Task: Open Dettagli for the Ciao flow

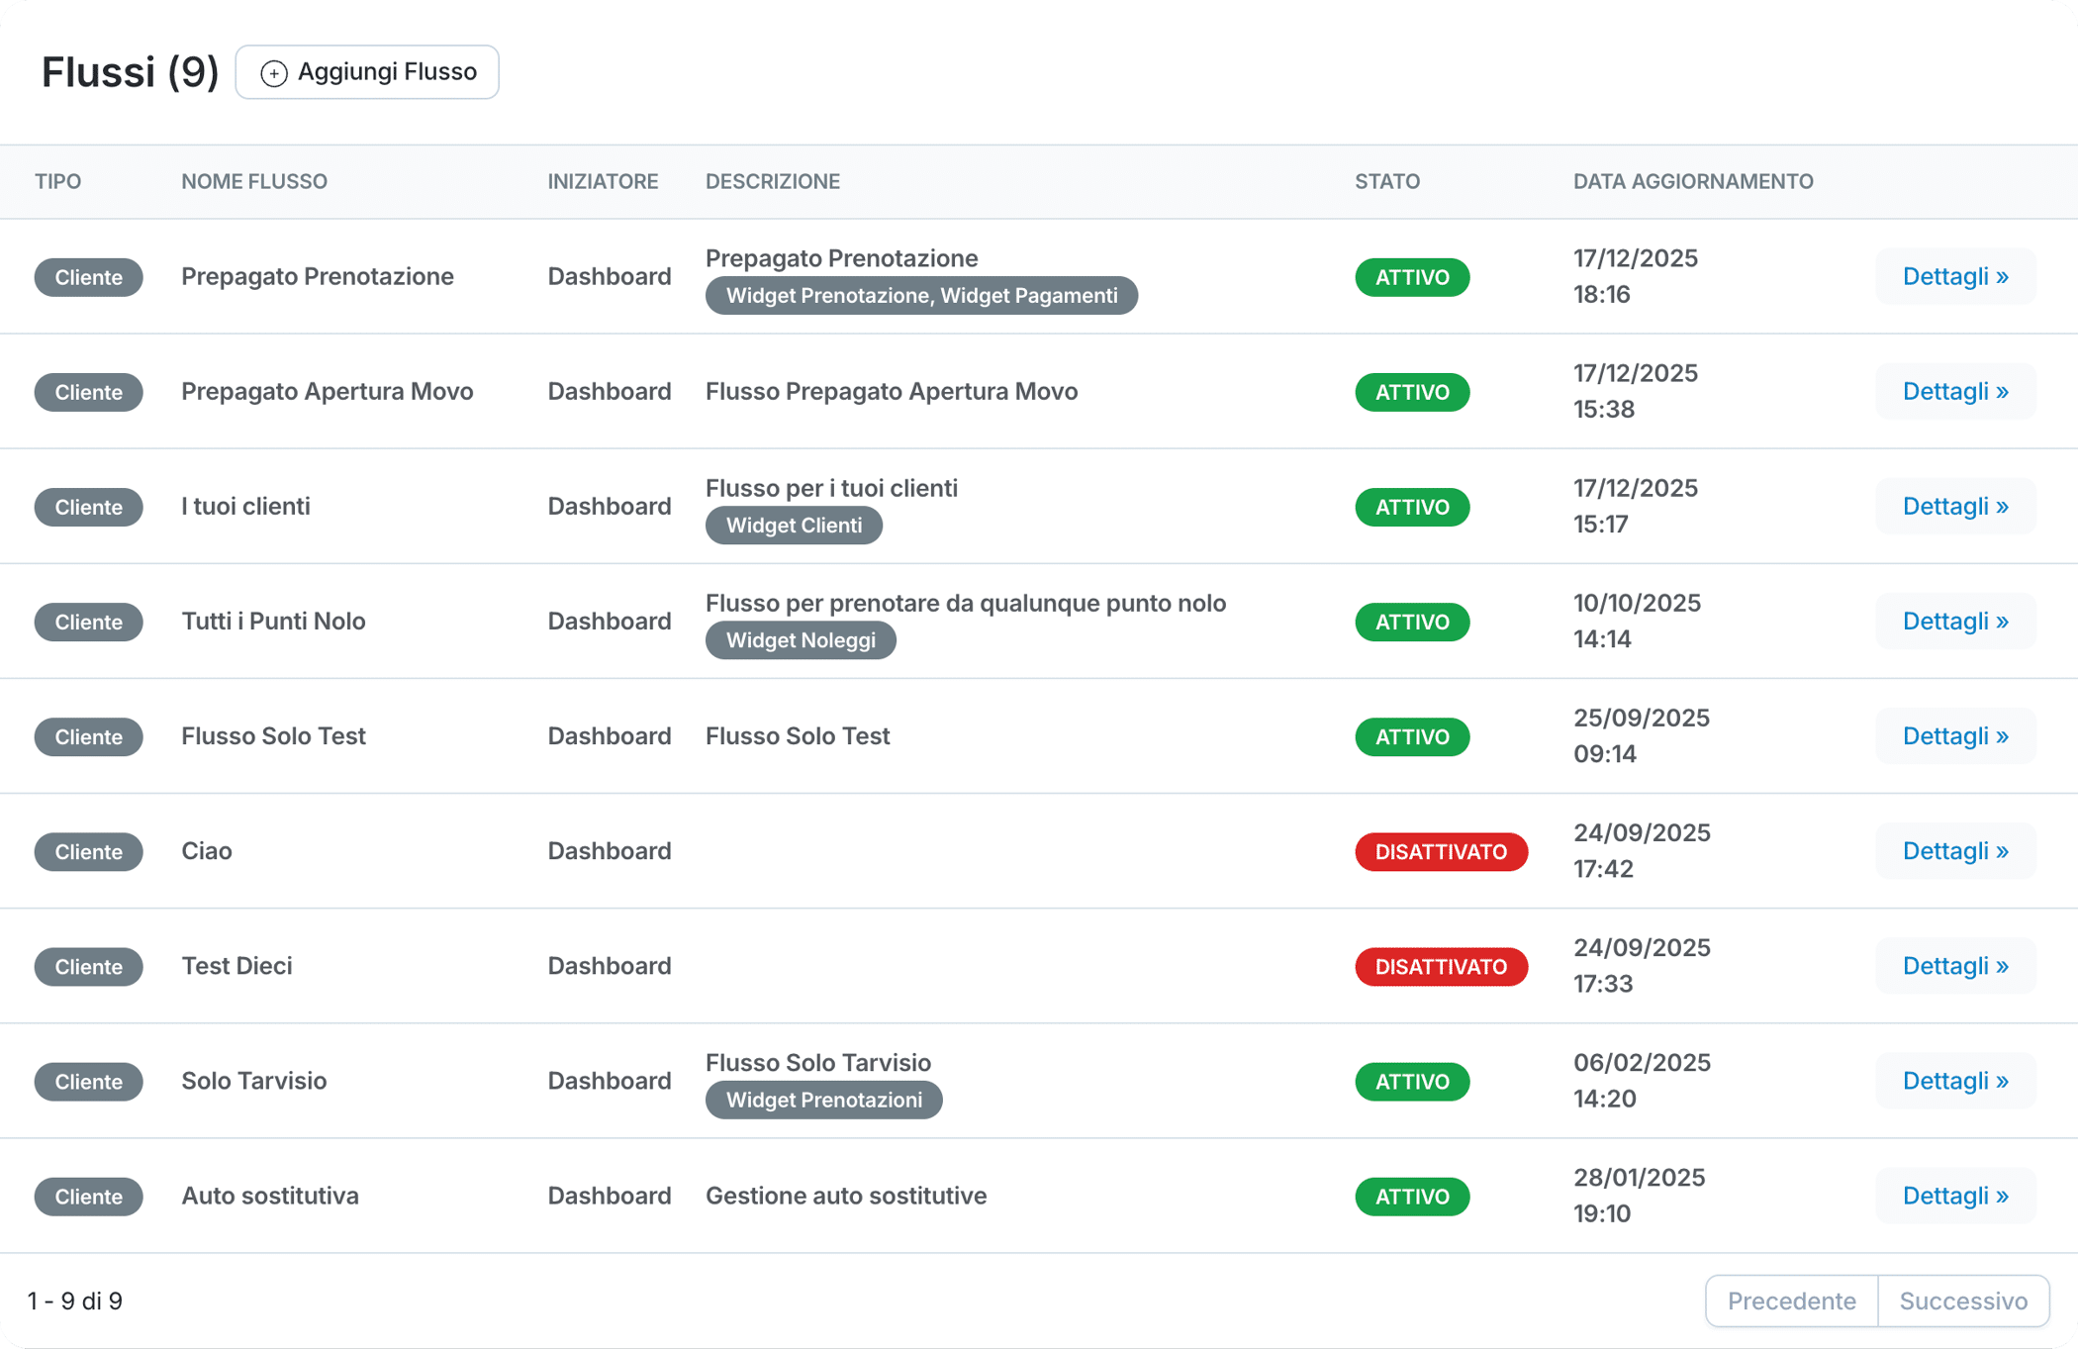Action: 1954,850
